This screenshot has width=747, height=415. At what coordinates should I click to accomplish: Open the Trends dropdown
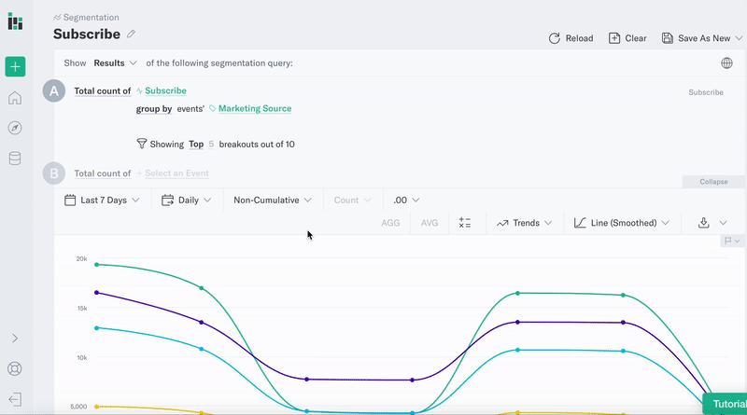tap(524, 223)
